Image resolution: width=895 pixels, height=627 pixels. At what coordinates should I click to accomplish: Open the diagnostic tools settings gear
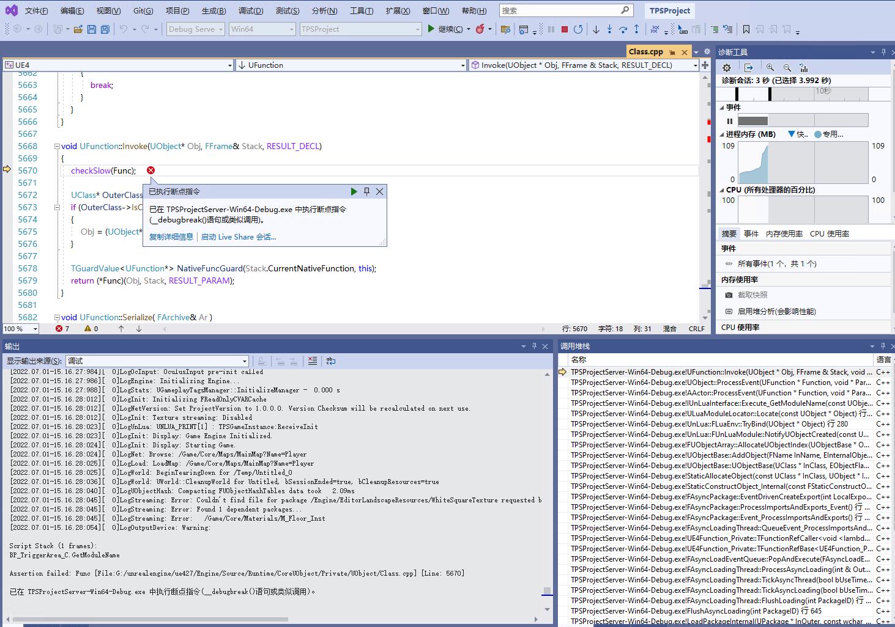(727, 68)
